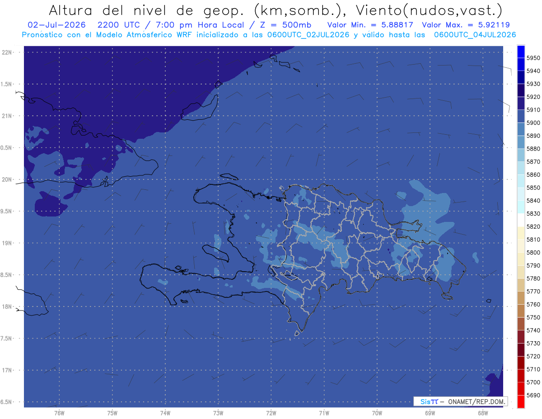Click the "5750" colorbar label
This screenshot has width=542, height=419.
click(533, 317)
